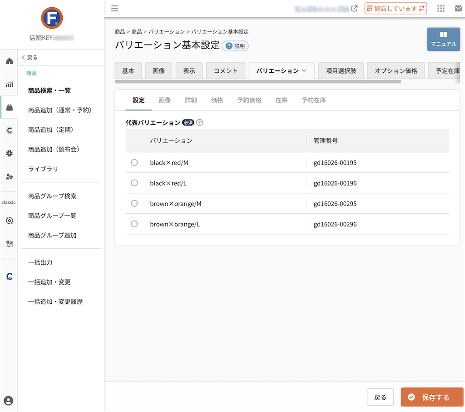Open 商品グループ追加
The image size is (465, 412).
click(52, 235)
